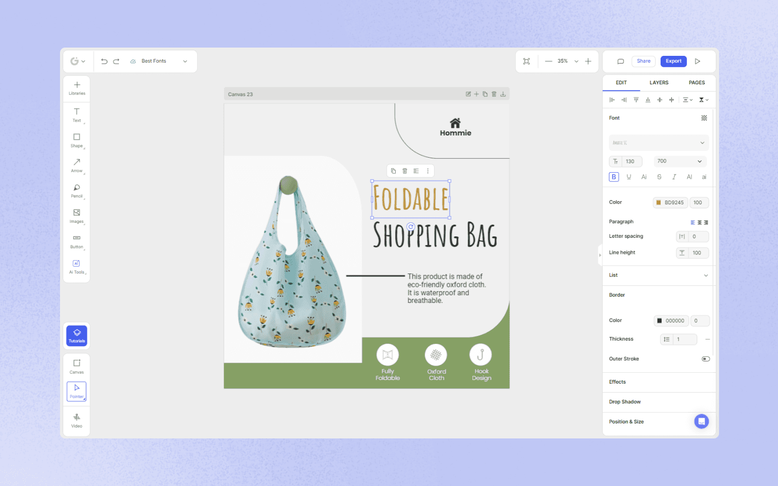The image size is (778, 486).
Task: Zoom out with the minus button
Action: point(548,61)
